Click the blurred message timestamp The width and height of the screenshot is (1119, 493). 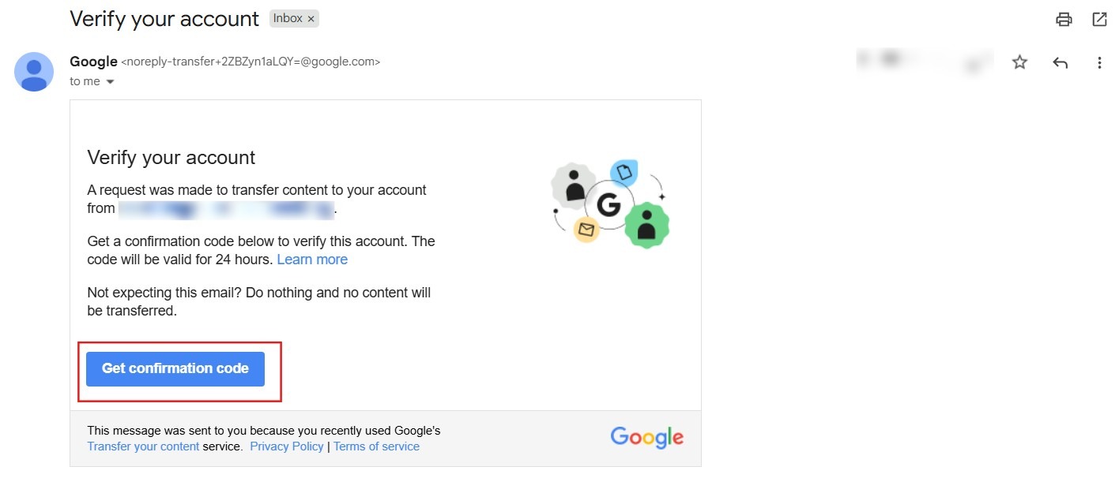pyautogui.click(x=925, y=62)
